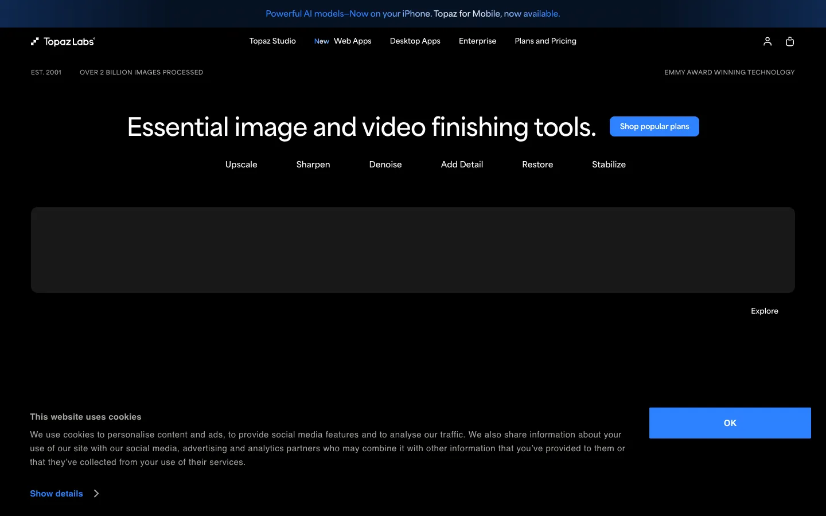Viewport: 826px width, 516px height.
Task: Select the Restore tab
Action: click(537, 165)
